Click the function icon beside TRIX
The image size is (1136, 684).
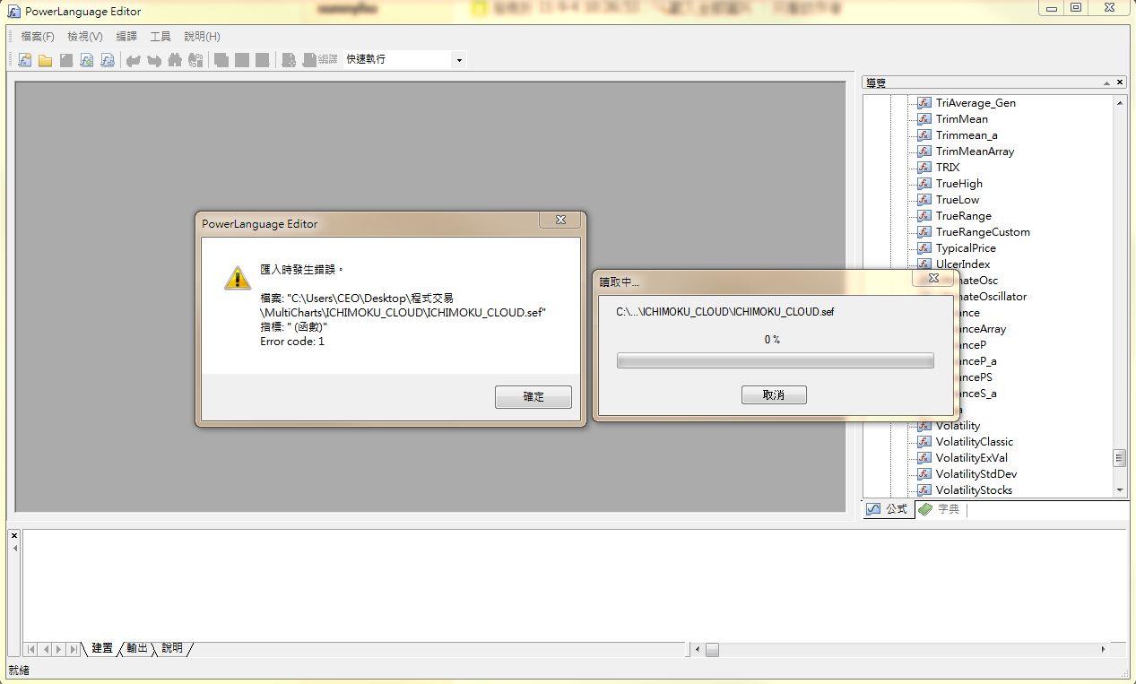click(924, 168)
